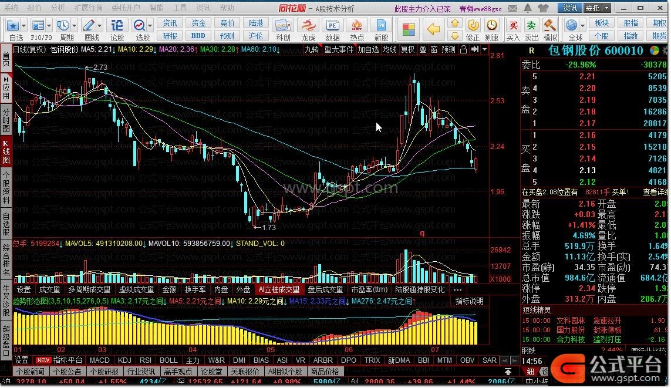Open the 全球 global markets globe icon
This screenshot has height=388, width=671.
(571, 26)
